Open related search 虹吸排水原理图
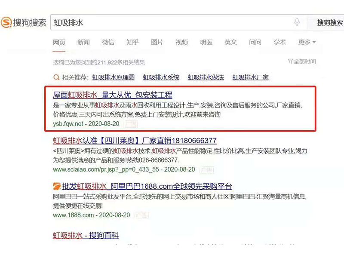This screenshot has width=344, height=258. (x=114, y=77)
